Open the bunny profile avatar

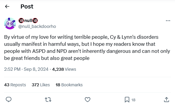click(10, 23)
